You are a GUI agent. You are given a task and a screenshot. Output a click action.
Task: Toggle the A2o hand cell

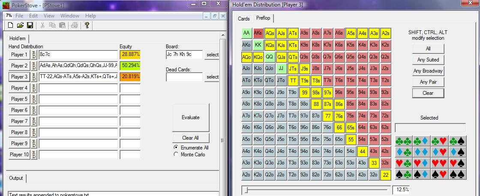[x=246, y=175]
